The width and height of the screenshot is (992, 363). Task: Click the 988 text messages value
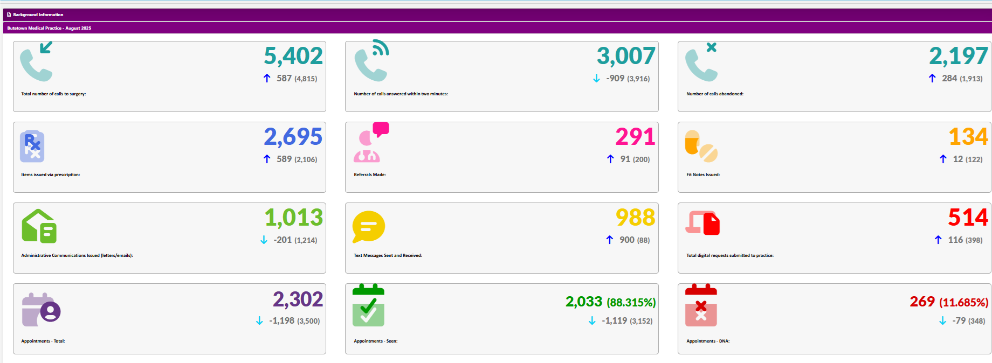tap(635, 218)
